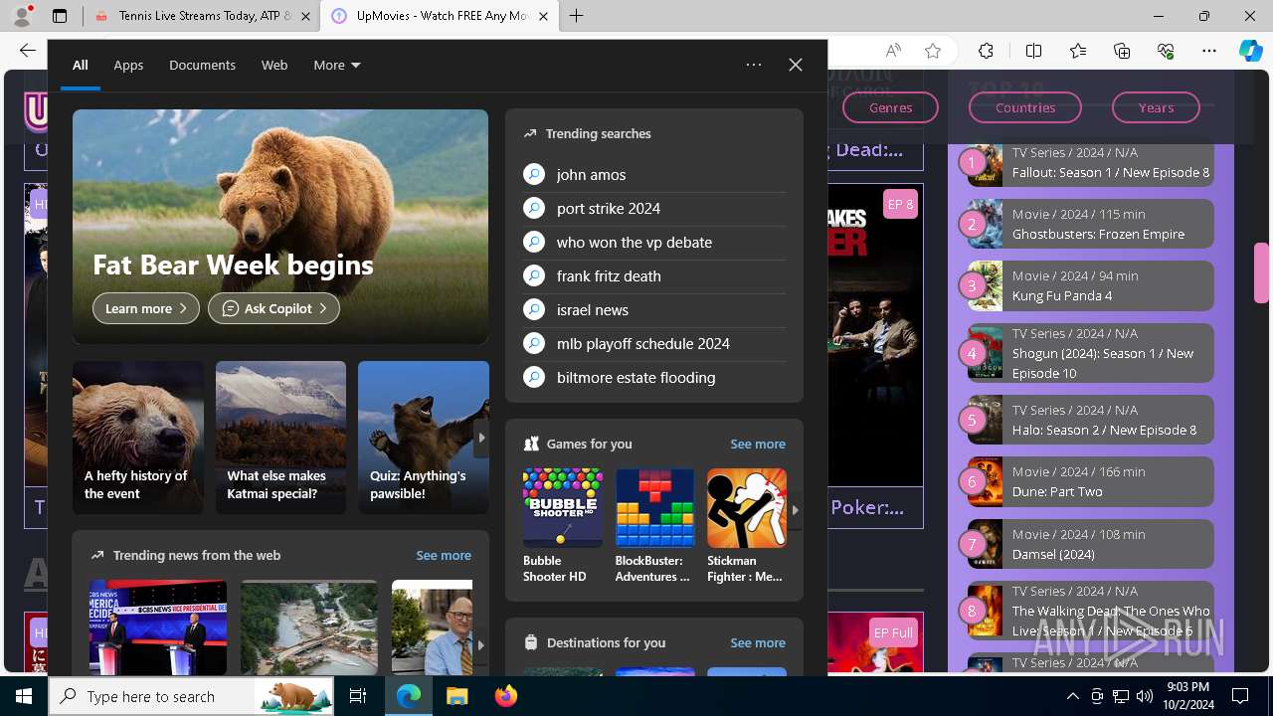The image size is (1273, 716).
Task: Open Task View on the taskbar
Action: [x=358, y=696]
